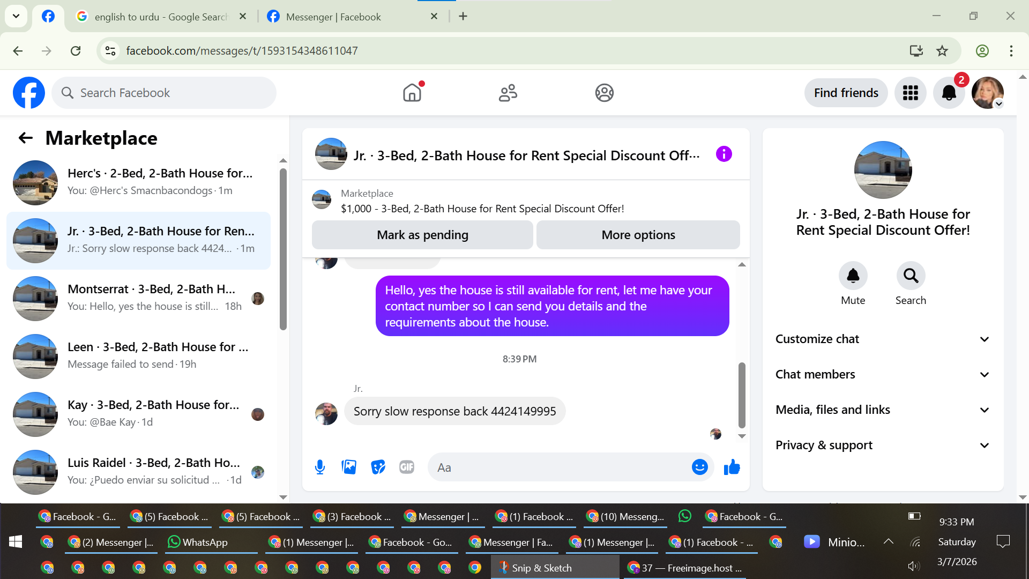Viewport: 1029px width, 579px height.
Task: Expand Chat members section
Action: 882,374
